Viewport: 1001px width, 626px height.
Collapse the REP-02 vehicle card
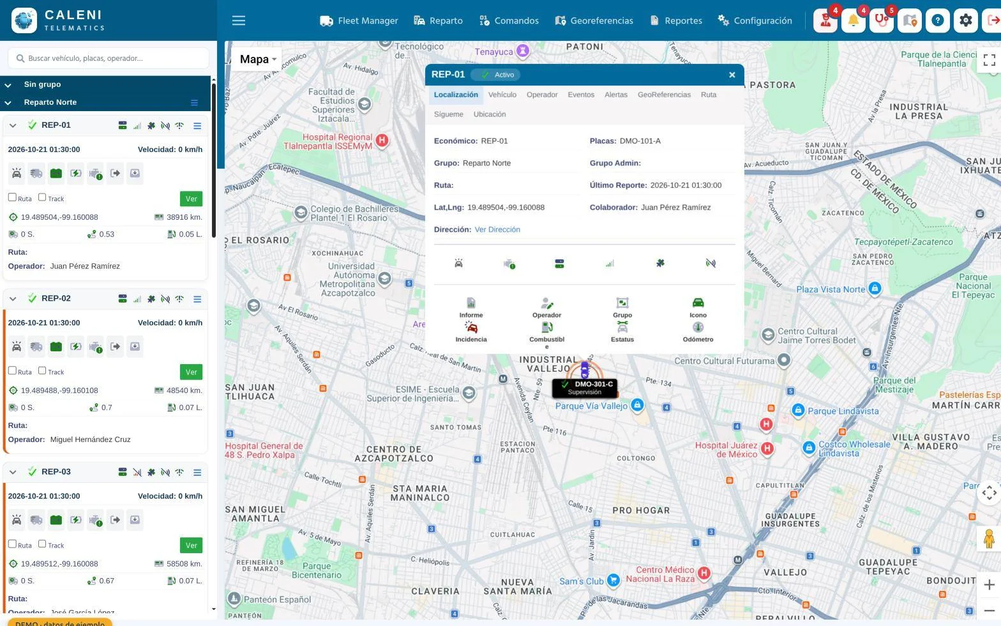(13, 298)
